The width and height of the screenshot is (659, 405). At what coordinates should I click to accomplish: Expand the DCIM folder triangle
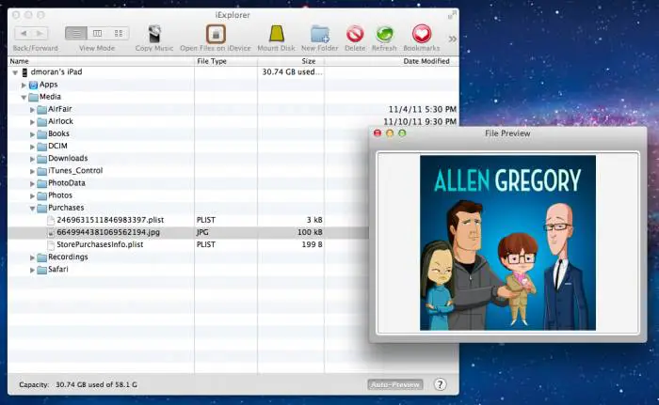pos(32,147)
